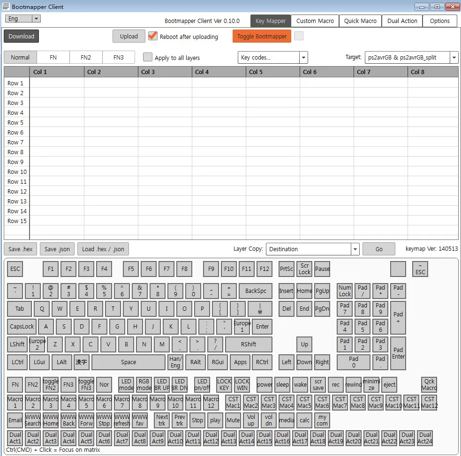Select the LOCK WIN key
This screenshot has height=456, width=461.
[x=242, y=384]
